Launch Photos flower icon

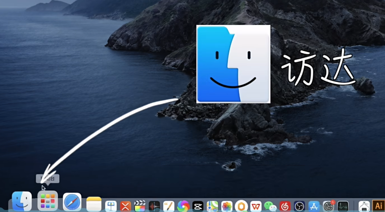click(x=227, y=206)
